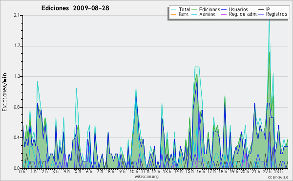The height and width of the screenshot is (181, 293).
Task: Click the '5 h' x-axis label
Action: pos(78,171)
